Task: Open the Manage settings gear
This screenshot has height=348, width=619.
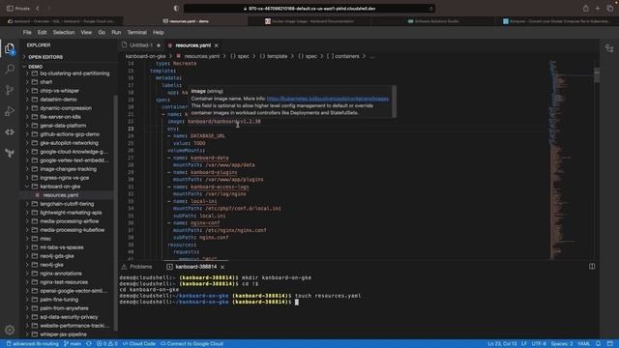Action: coord(10,330)
